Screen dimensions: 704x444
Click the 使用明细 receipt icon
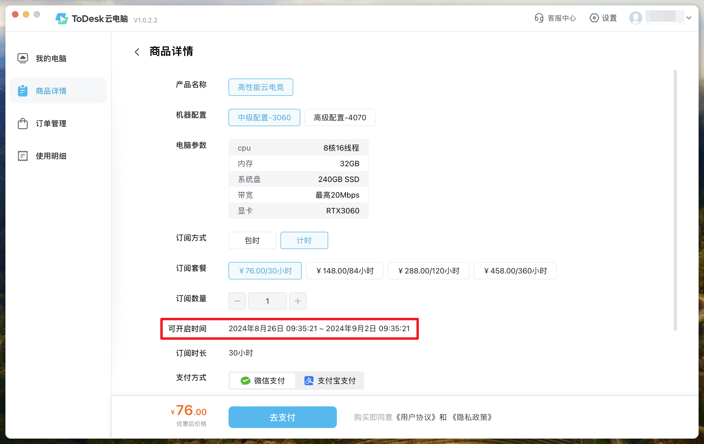tap(22, 156)
